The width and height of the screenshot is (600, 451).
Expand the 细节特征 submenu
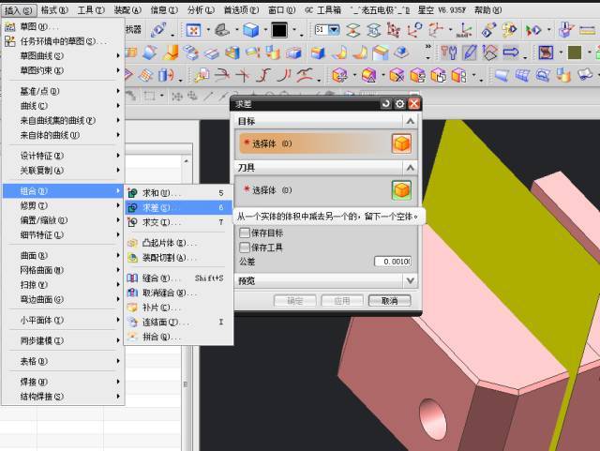click(63, 234)
